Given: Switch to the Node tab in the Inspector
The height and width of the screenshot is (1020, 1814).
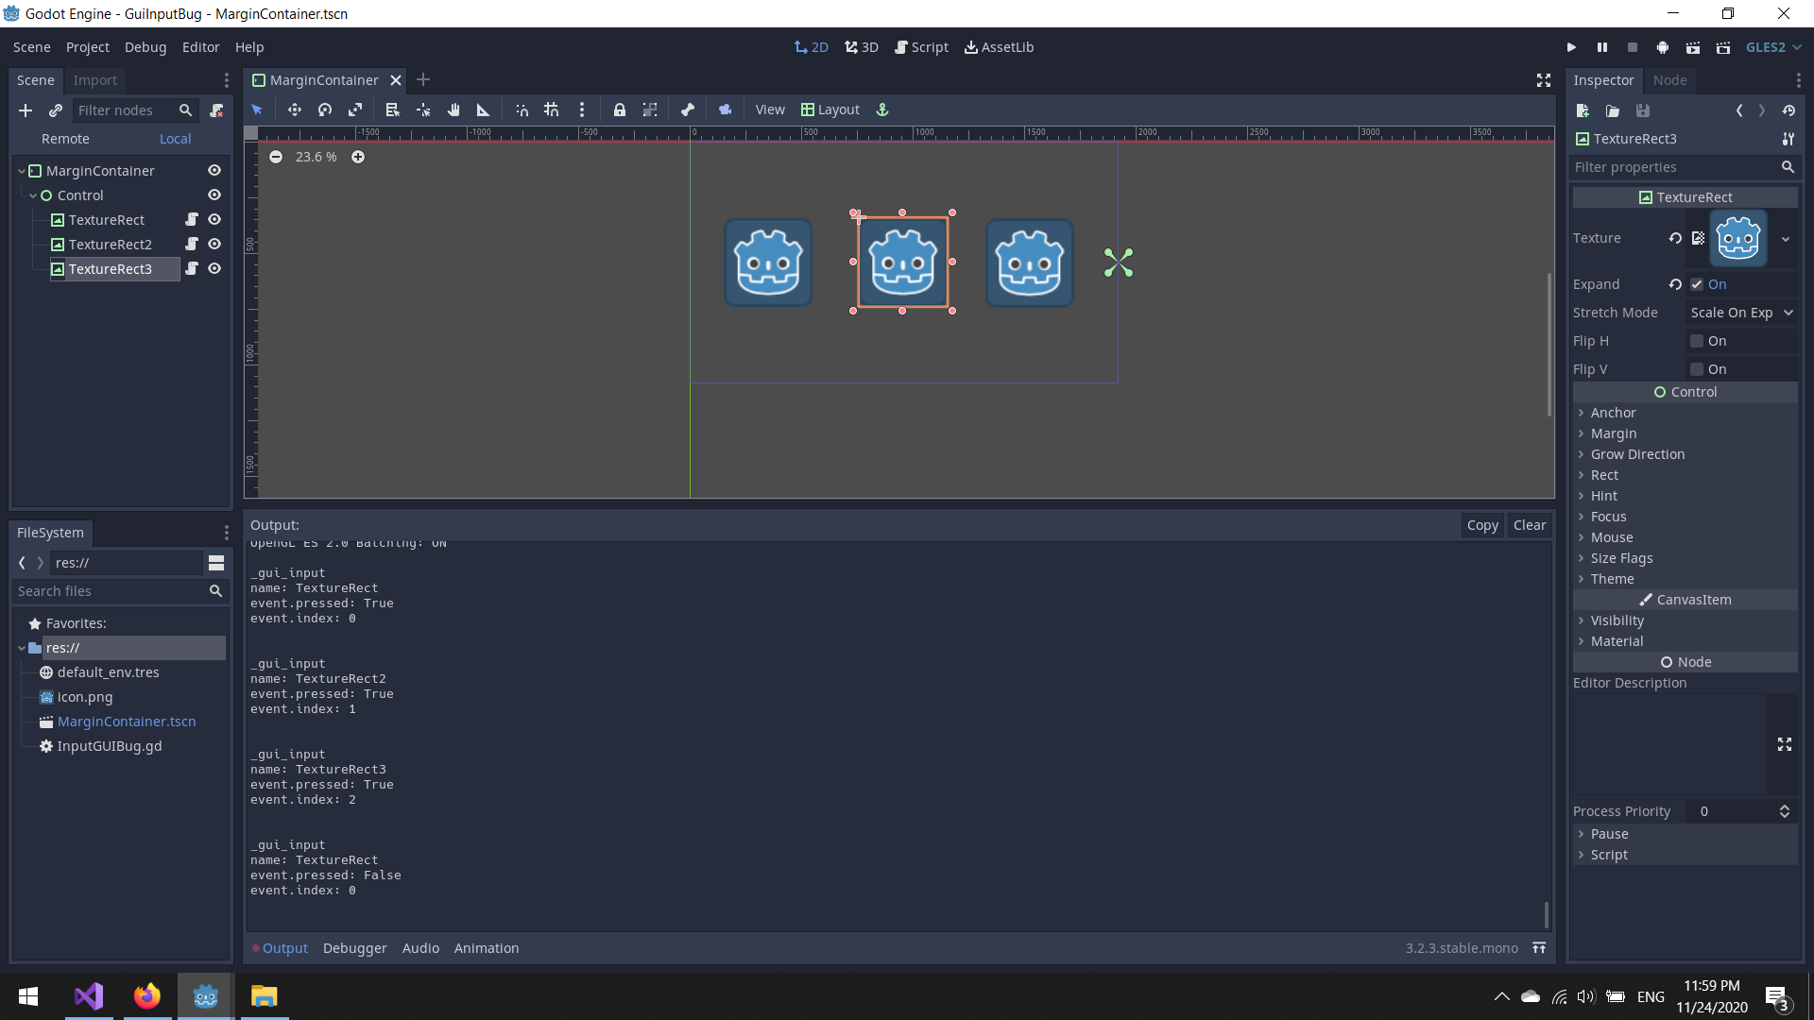Looking at the screenshot, I should (1669, 80).
